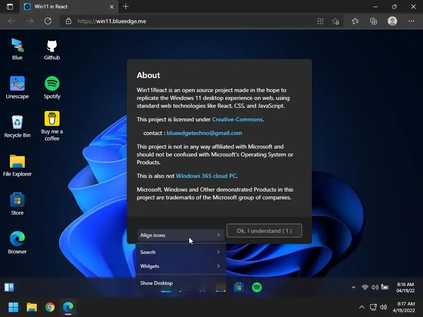Image resolution: width=423 pixels, height=317 pixels.
Task: Show hidden icons in inner system tray
Action: pyautogui.click(x=354, y=287)
